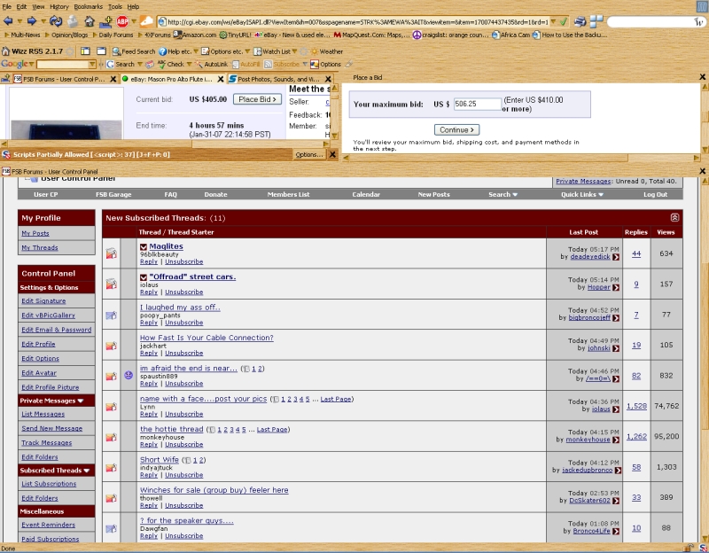Open the Bookmarks menu
The width and height of the screenshot is (709, 553).
tap(88, 6)
